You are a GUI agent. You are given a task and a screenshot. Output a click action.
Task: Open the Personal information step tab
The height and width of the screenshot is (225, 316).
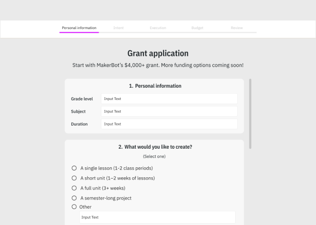[x=79, y=28]
